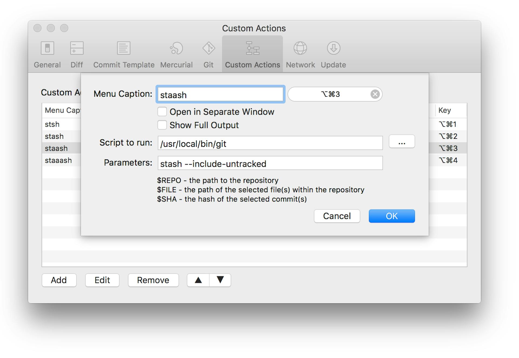Image resolution: width=519 pixels, height=358 pixels.
Task: Move action down with down arrow
Action: click(x=220, y=280)
